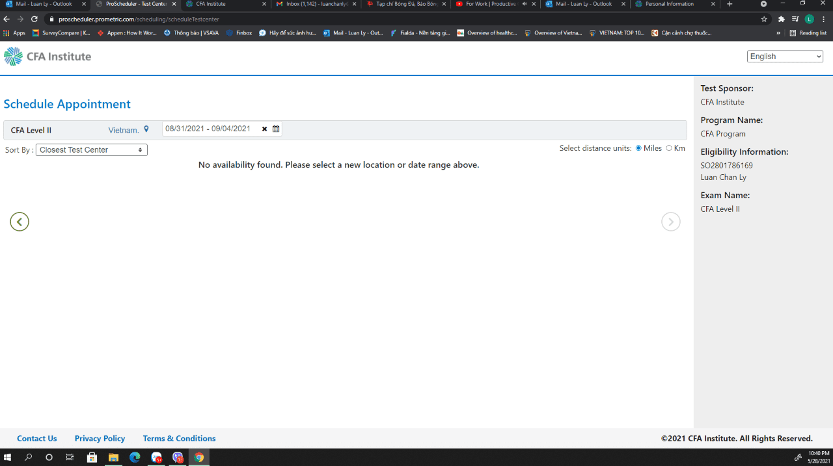Click the CFA Institute logo
The height and width of the screenshot is (466, 833).
pyautogui.click(x=48, y=57)
